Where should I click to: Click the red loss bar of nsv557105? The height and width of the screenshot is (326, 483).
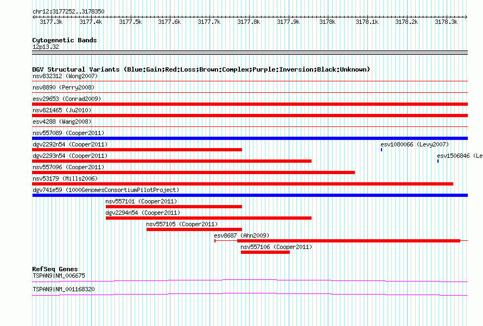[x=194, y=229]
